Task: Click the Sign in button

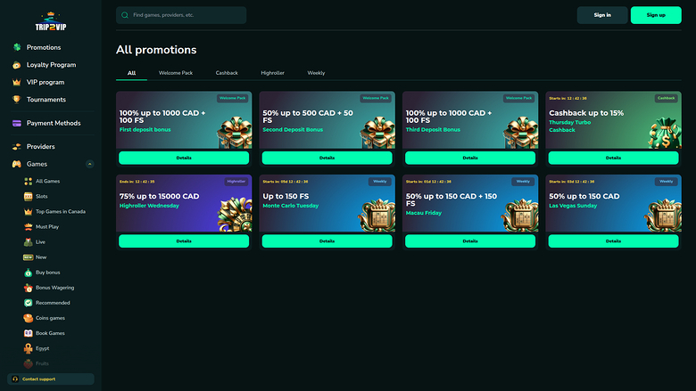Action: [x=602, y=15]
